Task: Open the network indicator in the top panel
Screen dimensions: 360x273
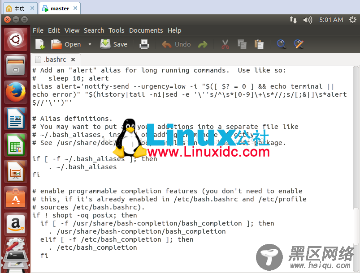Action: [293, 20]
